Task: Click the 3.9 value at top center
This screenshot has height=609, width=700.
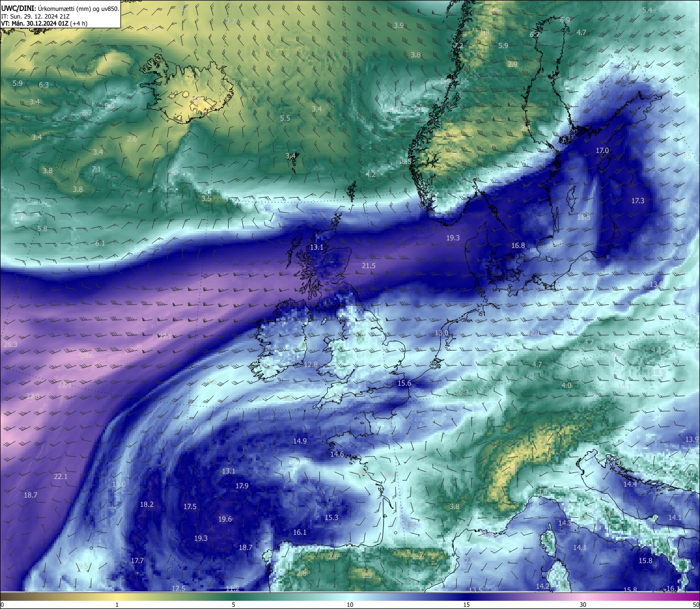Action: [399, 26]
